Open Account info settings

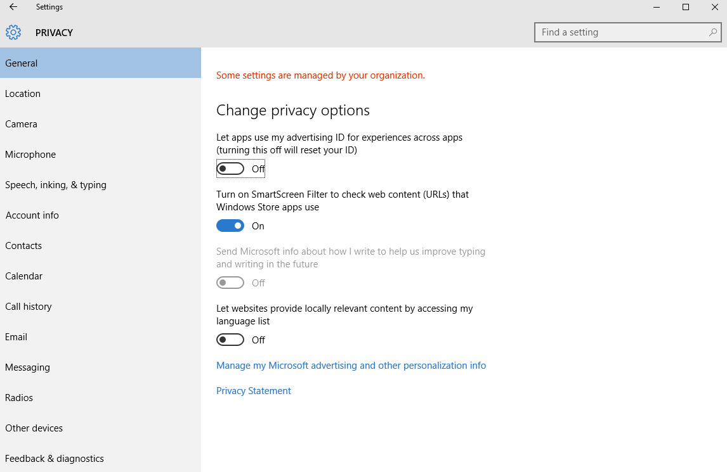point(32,215)
